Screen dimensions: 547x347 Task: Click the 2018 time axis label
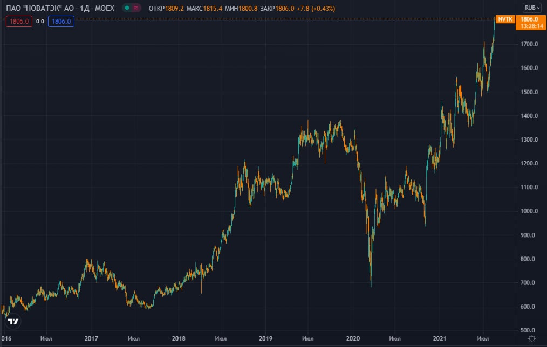coord(179,338)
